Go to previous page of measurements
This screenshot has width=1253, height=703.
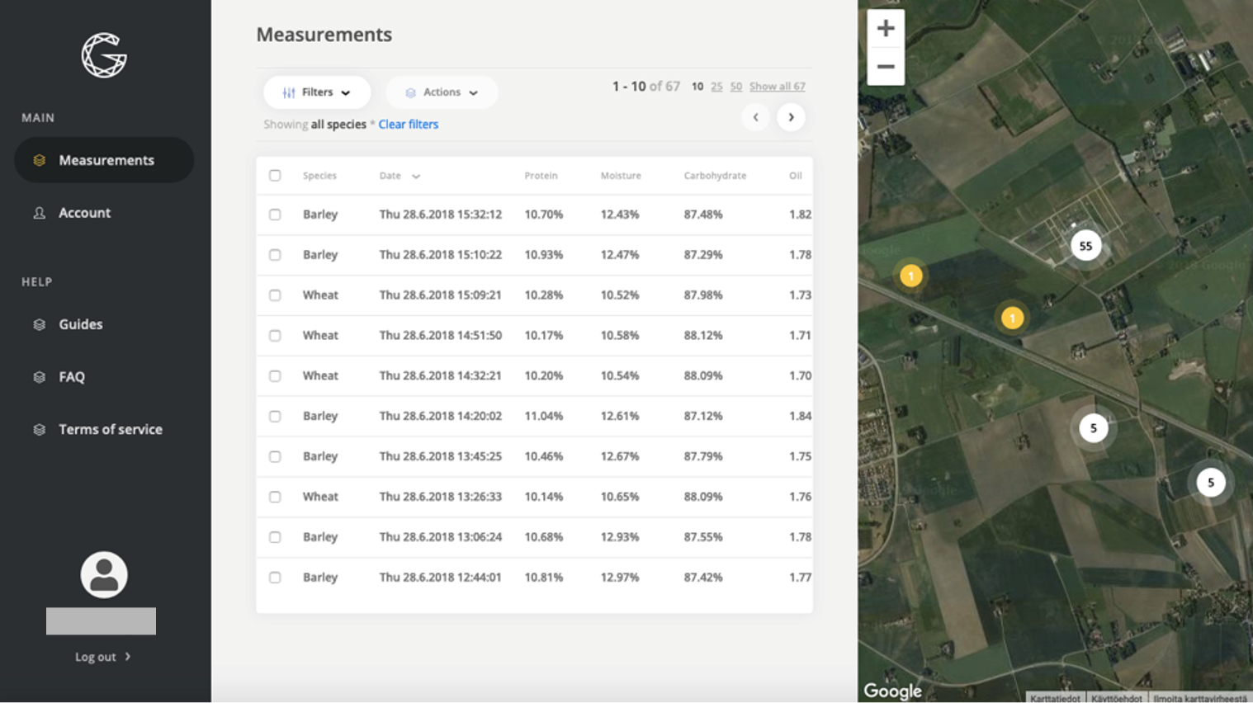click(755, 117)
